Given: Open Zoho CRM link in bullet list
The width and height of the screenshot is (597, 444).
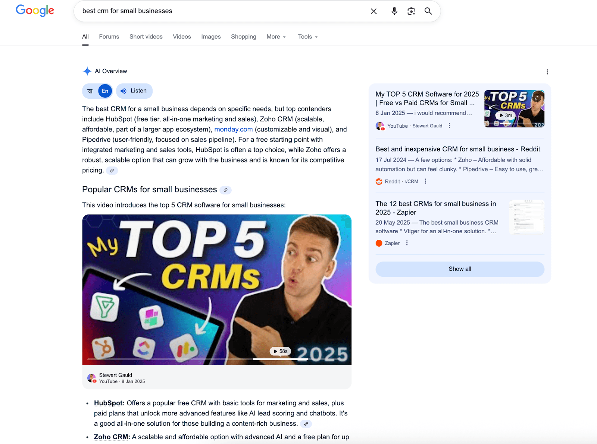Looking at the screenshot, I should click(111, 437).
